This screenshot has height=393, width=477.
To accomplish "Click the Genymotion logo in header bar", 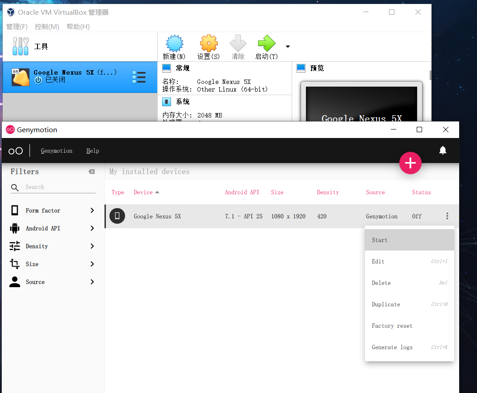I will 16,151.
